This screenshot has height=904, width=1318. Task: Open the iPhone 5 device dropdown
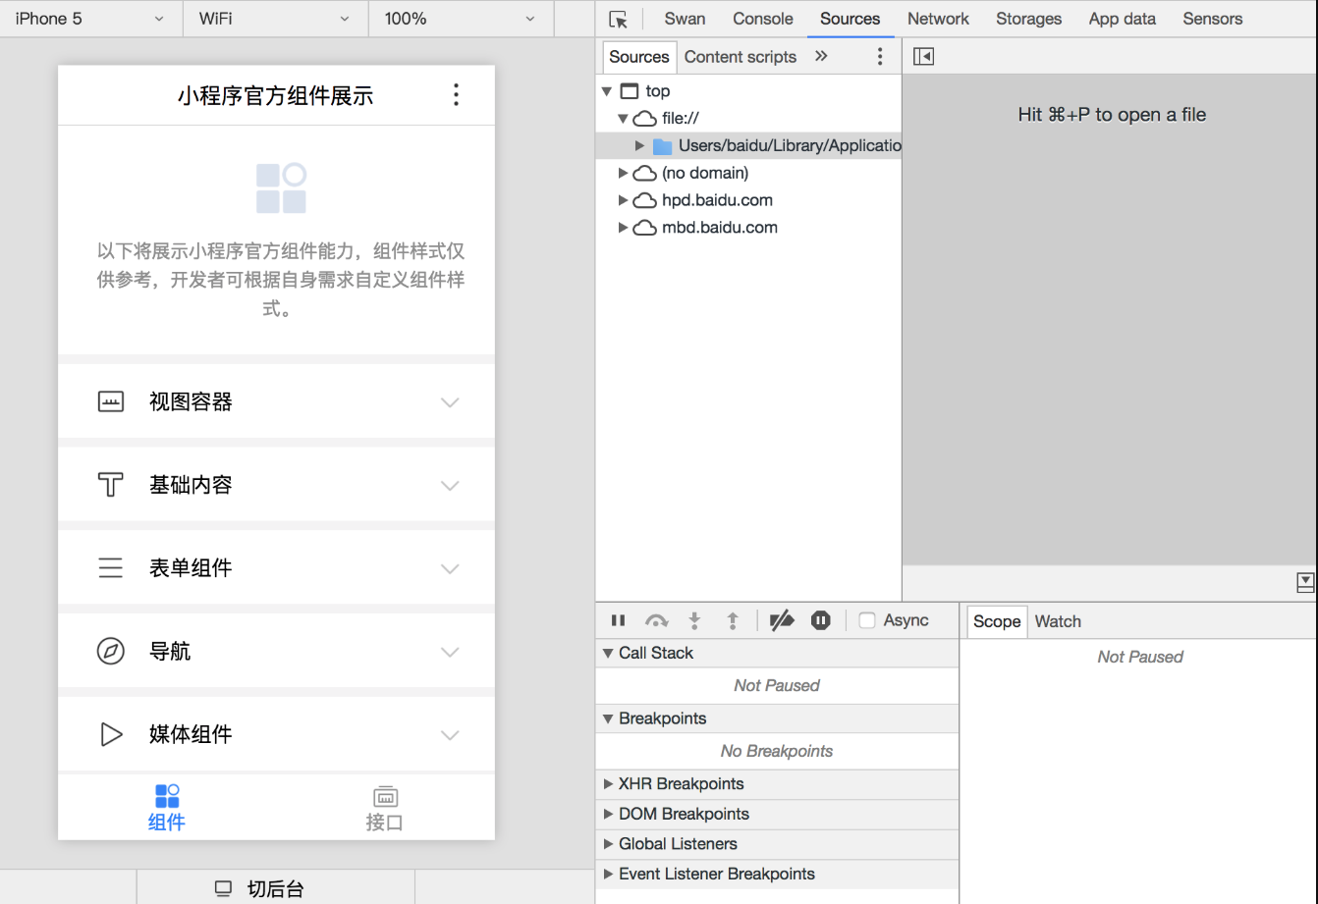coord(89,19)
